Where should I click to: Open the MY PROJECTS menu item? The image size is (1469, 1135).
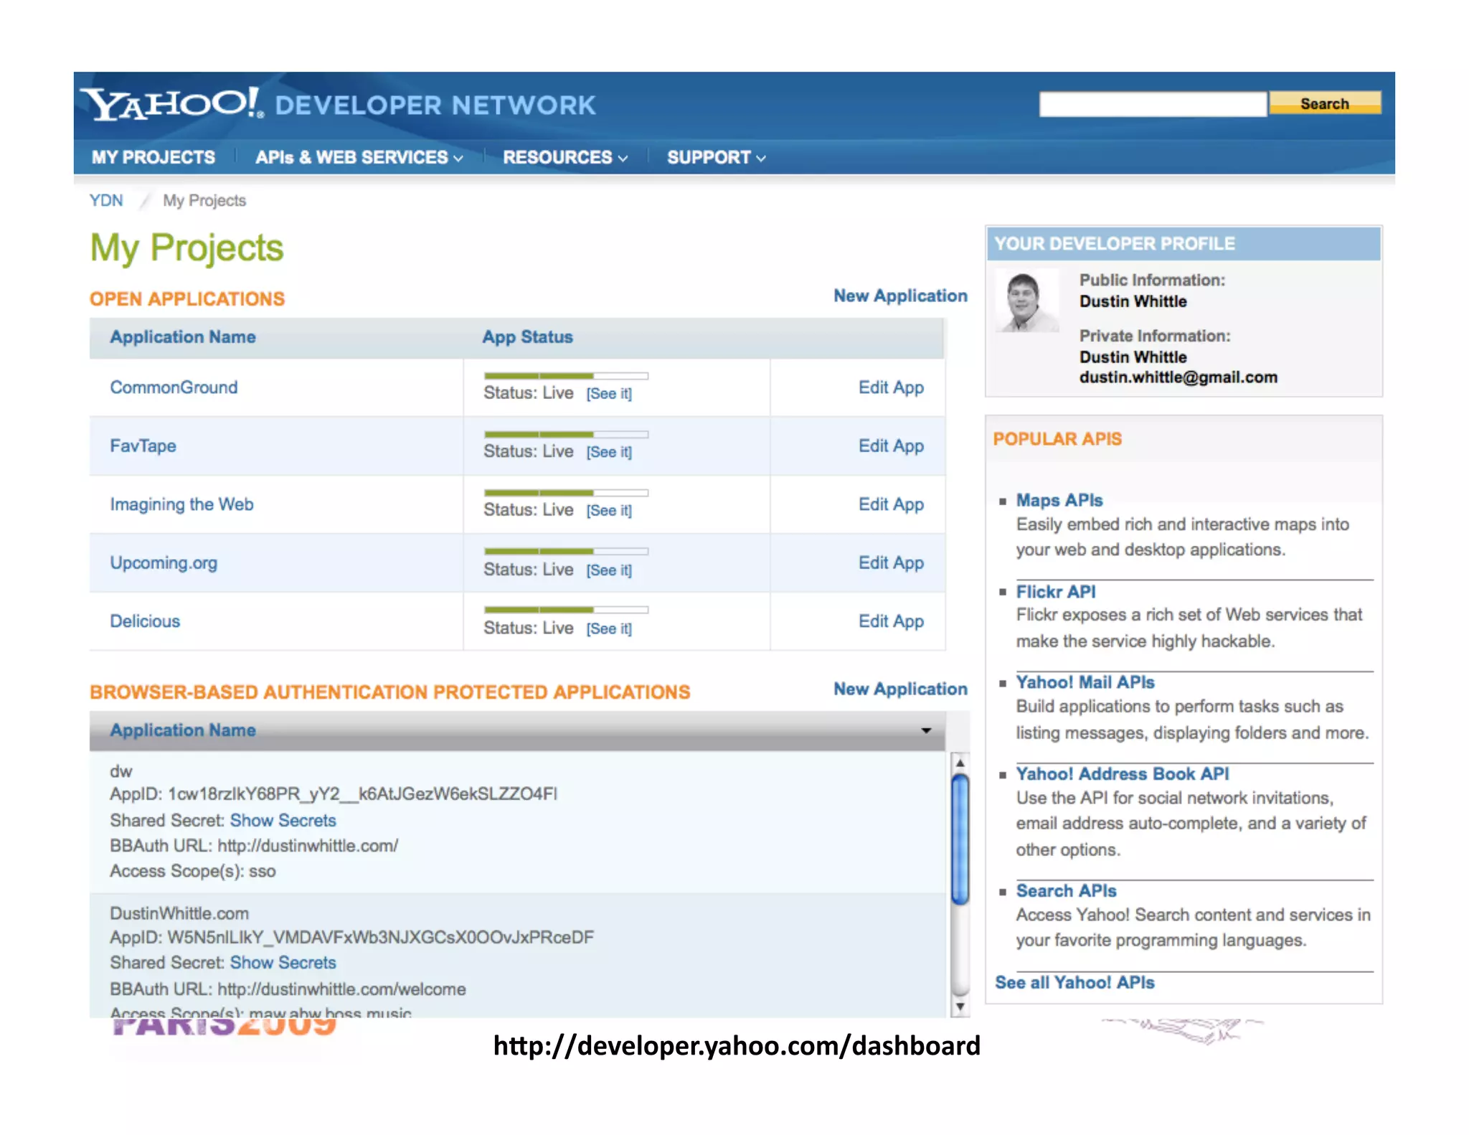tap(153, 157)
